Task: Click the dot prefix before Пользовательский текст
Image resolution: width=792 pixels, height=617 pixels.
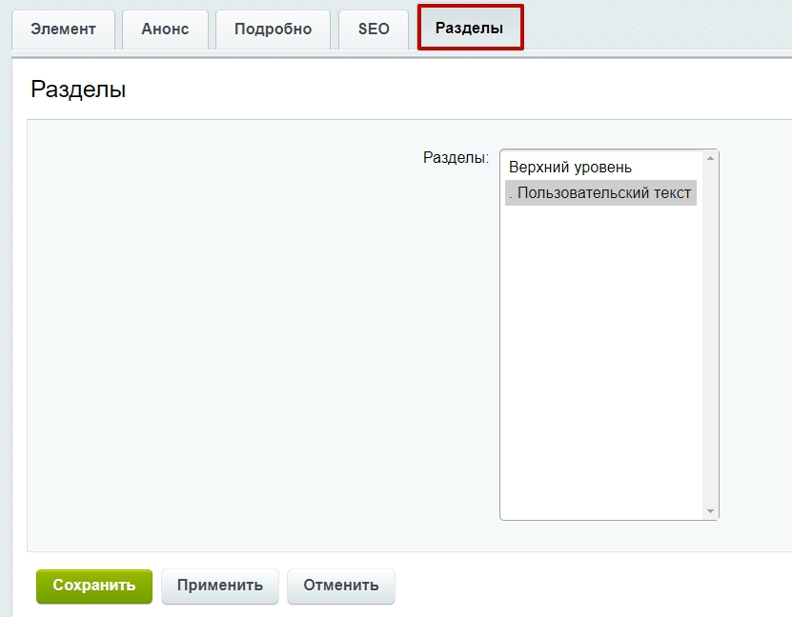Action: point(511,196)
